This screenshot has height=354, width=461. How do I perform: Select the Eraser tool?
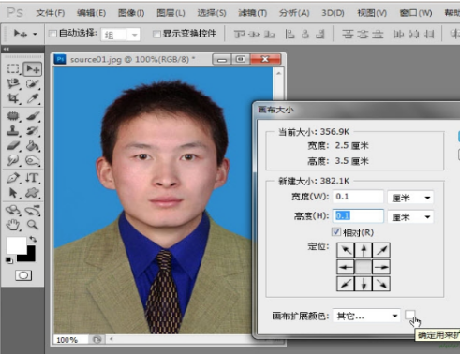pyautogui.click(x=13, y=146)
